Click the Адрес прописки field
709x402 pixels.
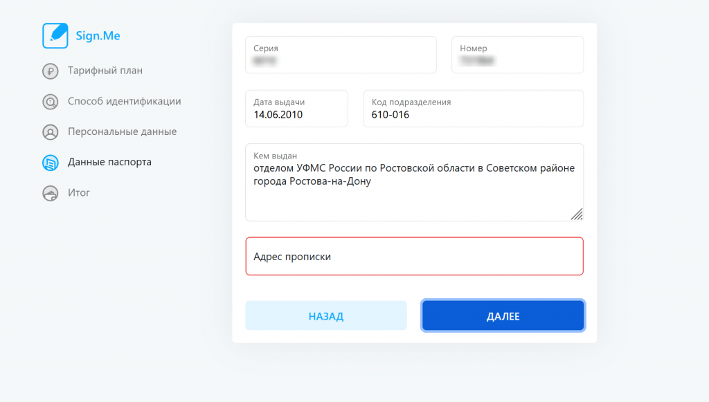pos(415,256)
